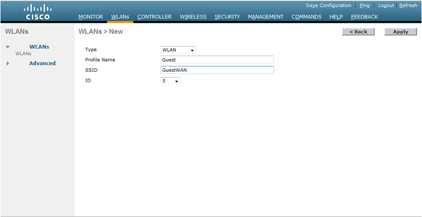
Task: Open the HELP menu
Action: [x=336, y=17]
